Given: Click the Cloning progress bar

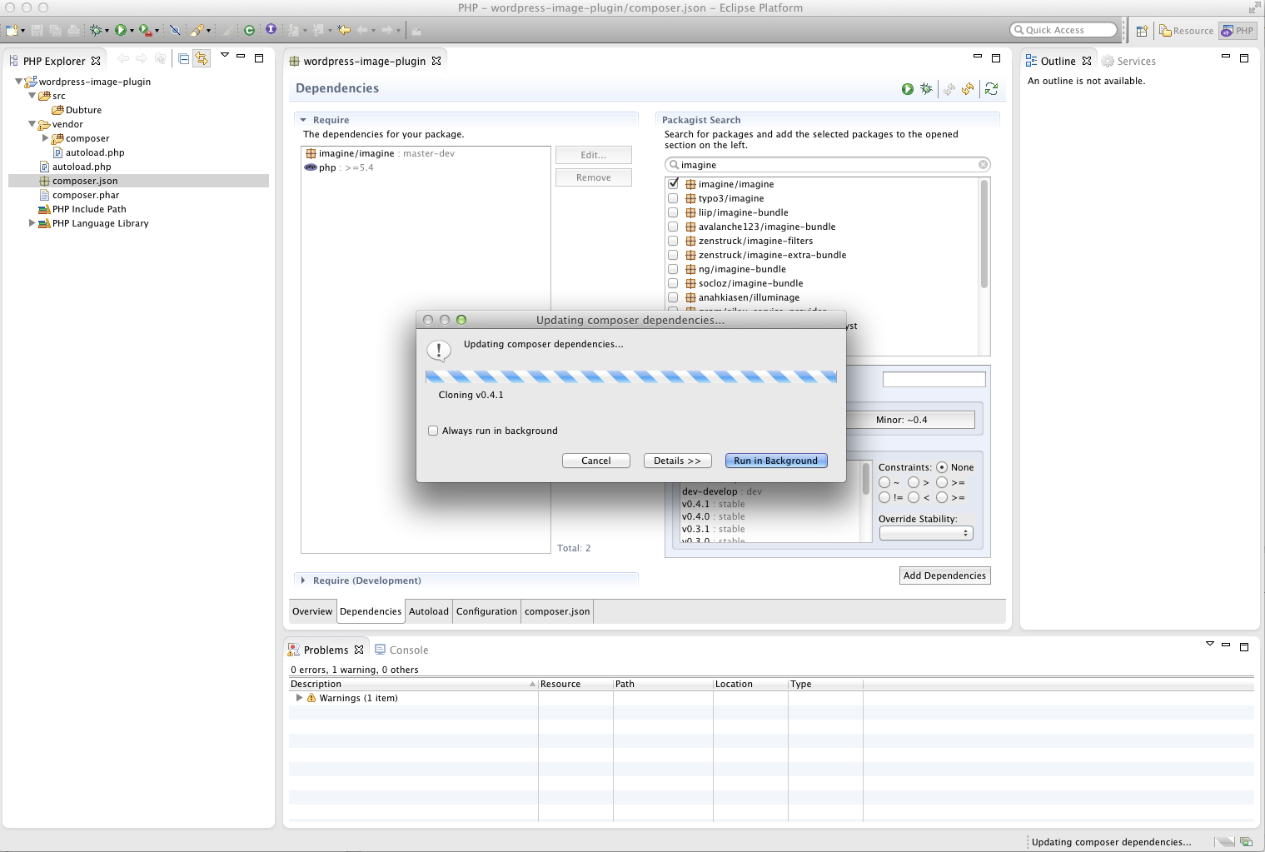Looking at the screenshot, I should [630, 377].
